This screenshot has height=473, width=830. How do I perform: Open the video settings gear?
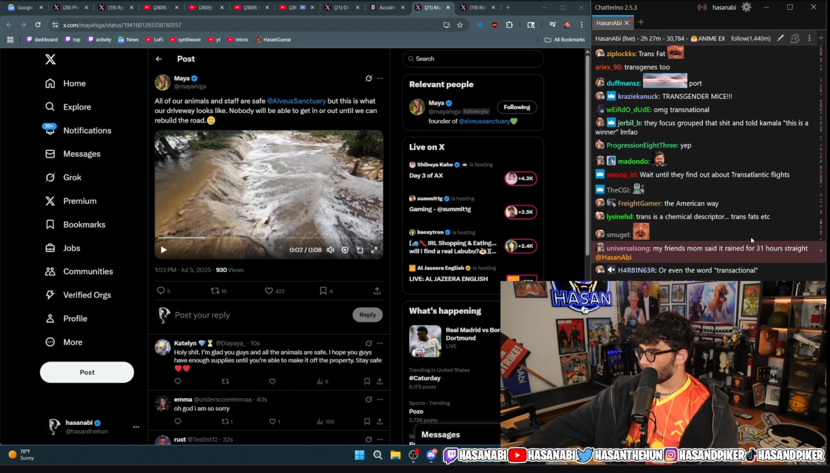tap(345, 250)
